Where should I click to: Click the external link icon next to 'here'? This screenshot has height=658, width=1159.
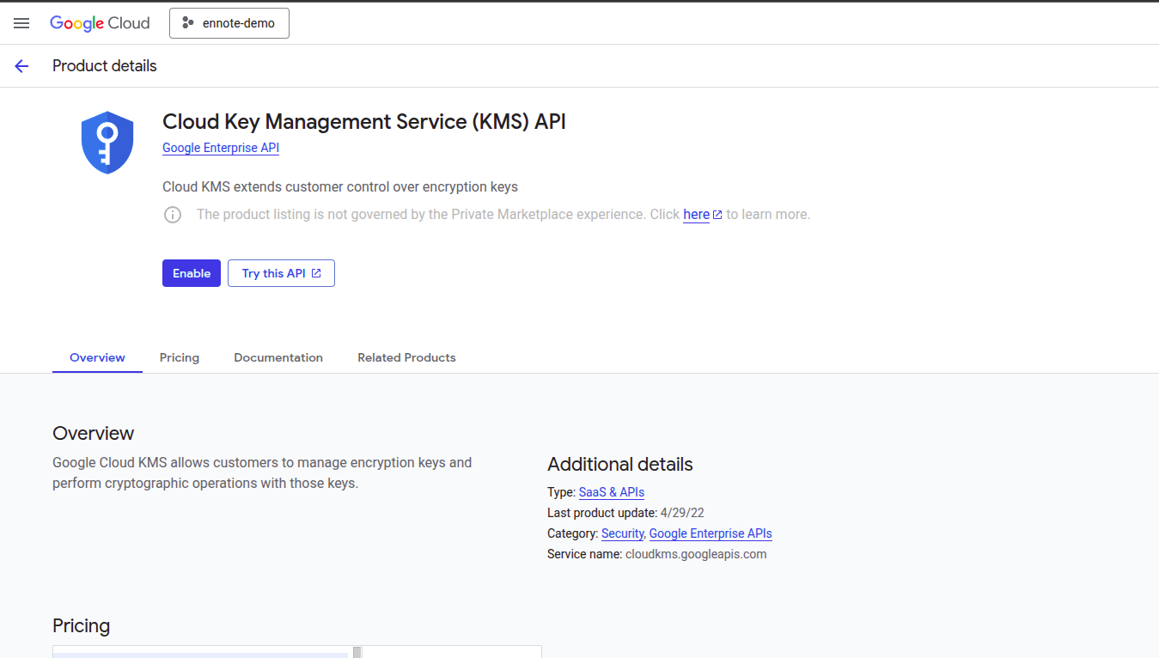717,215
